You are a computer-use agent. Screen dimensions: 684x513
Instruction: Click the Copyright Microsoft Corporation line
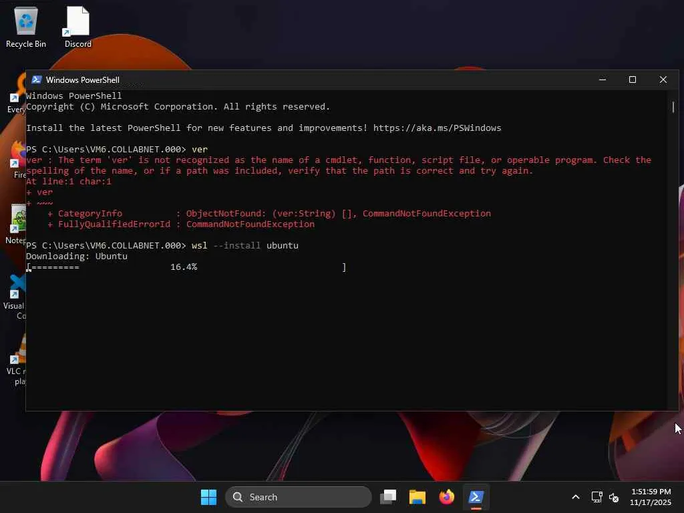178,107
